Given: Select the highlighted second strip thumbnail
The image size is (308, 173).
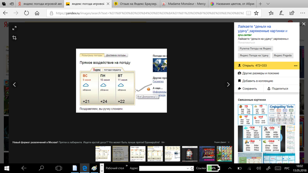Looking at the screenshot, I should pyautogui.click(x=120, y=154).
